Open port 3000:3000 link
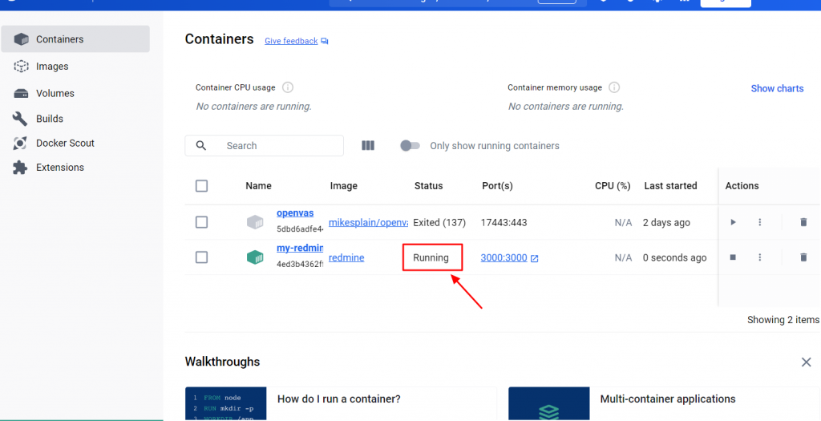 point(504,257)
